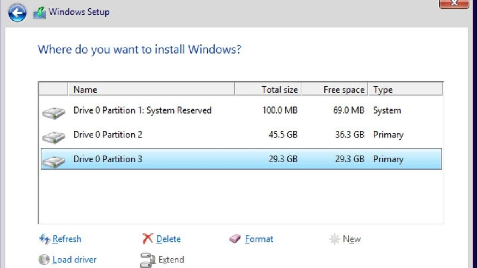Click the Extend partition icon

[147, 260]
